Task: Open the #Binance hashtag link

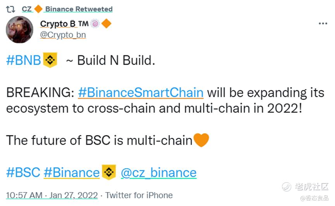Action: pos(72,172)
